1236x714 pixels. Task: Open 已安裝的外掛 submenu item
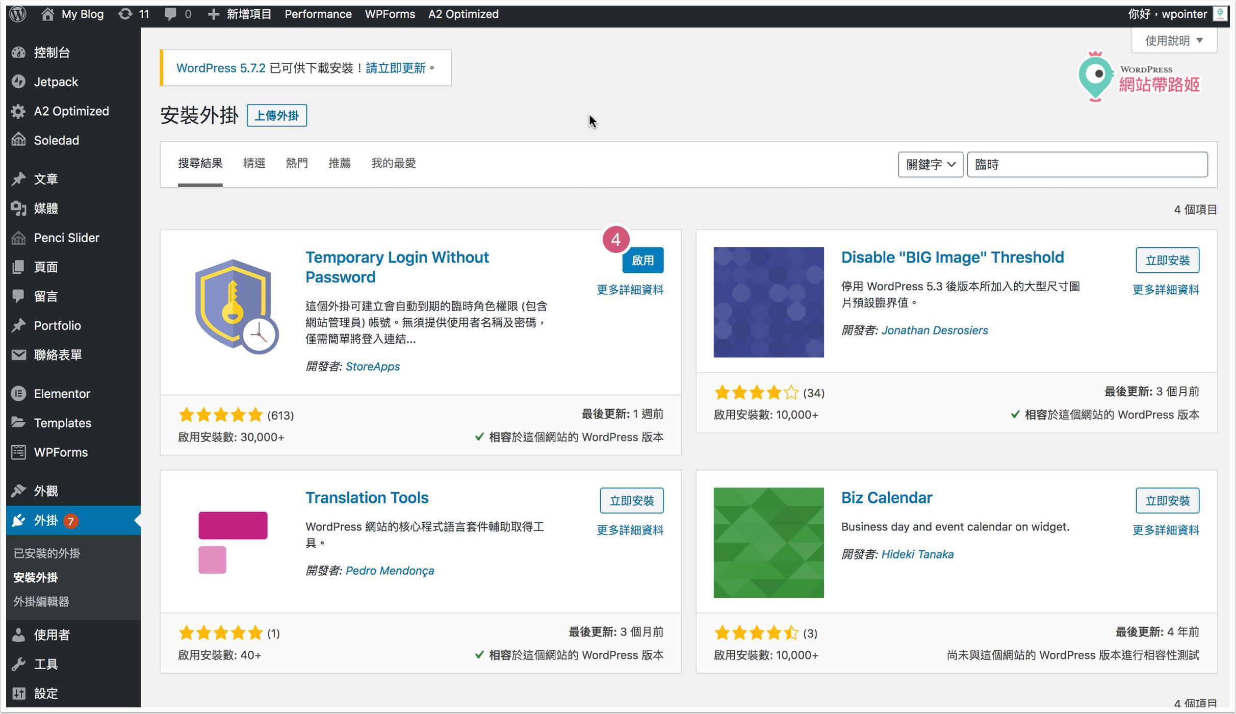47,553
